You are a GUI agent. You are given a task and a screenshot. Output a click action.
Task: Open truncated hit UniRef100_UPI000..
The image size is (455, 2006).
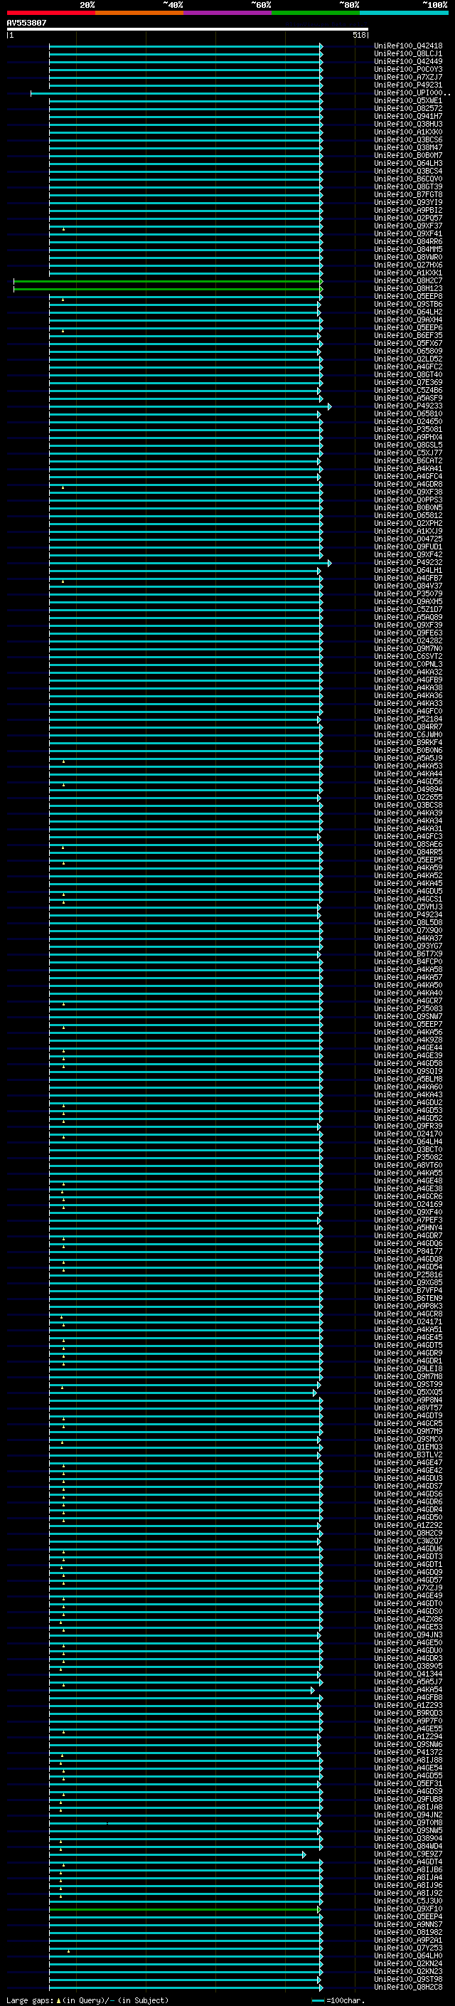[x=412, y=93]
